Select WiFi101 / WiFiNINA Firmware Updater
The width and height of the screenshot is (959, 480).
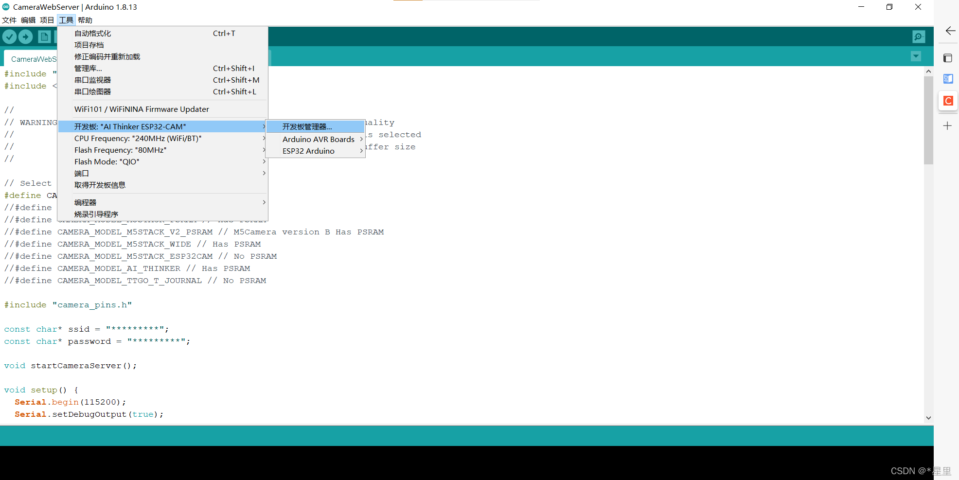pyautogui.click(x=162, y=109)
